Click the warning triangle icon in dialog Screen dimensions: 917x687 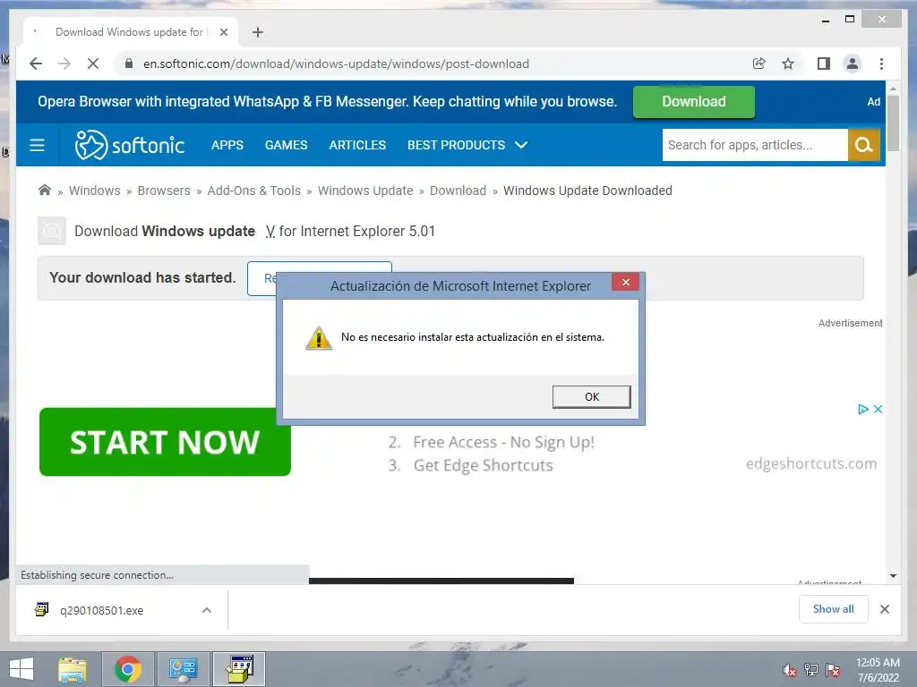click(x=319, y=338)
